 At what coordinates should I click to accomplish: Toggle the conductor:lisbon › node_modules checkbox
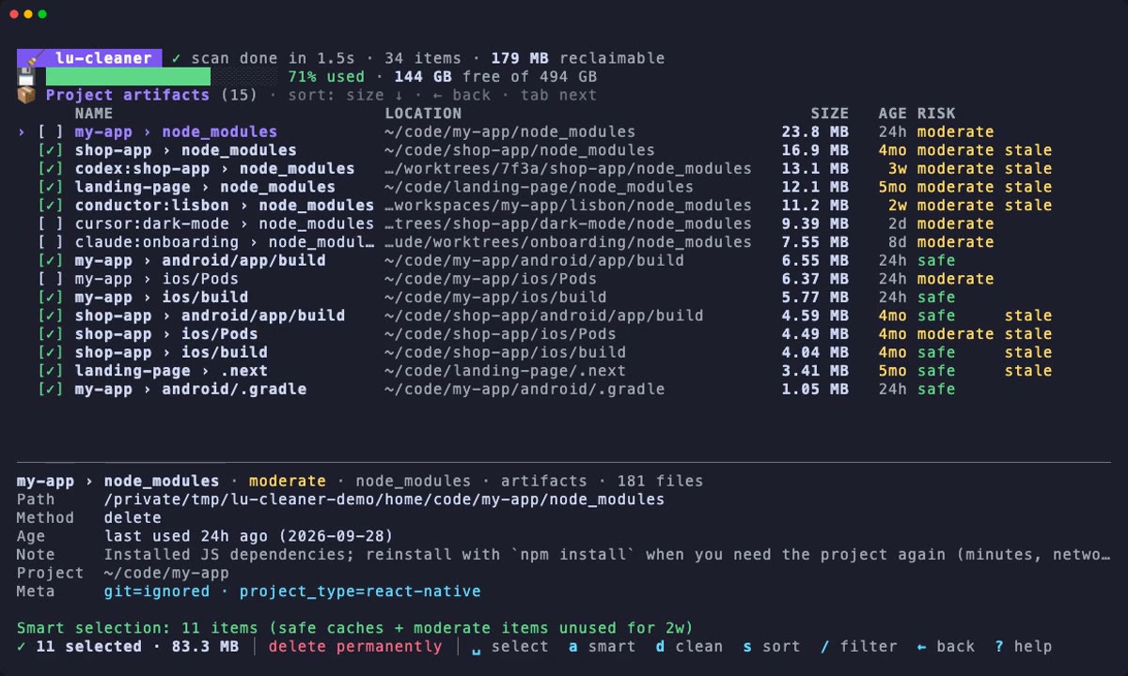tap(51, 206)
